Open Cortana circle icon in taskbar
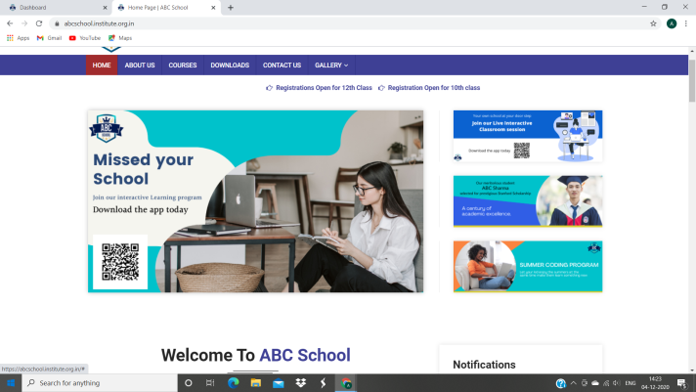The height and width of the screenshot is (392, 696). [189, 382]
